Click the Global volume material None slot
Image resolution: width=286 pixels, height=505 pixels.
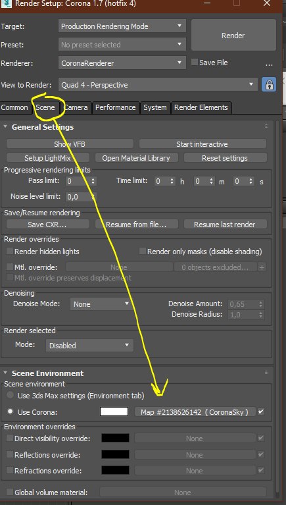pos(183,492)
